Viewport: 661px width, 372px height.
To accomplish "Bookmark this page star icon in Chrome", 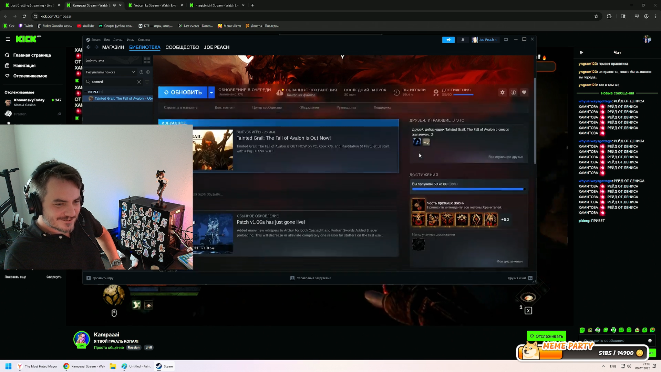I will click(596, 16).
